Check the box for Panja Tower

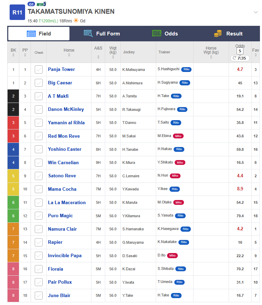pyautogui.click(x=39, y=70)
